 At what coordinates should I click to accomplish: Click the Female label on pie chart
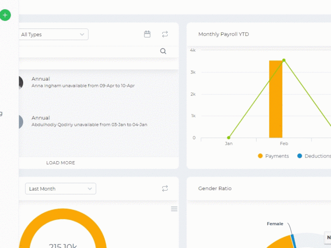275,224
